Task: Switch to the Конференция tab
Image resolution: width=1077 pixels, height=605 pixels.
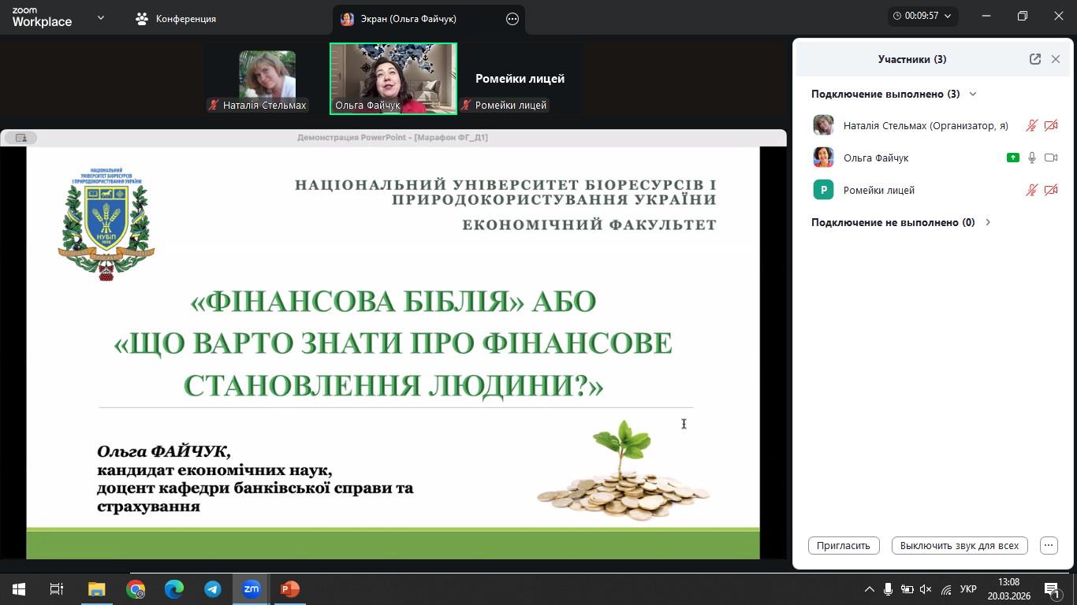Action: 177,19
